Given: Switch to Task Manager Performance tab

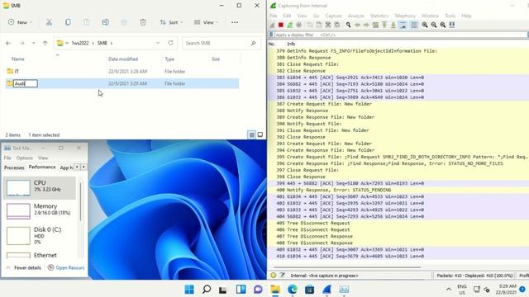Looking at the screenshot, I should [42, 167].
